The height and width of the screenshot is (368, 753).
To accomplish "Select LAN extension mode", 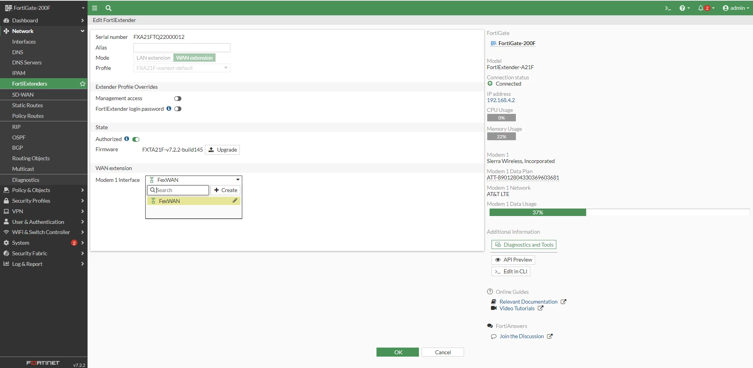I will coord(154,58).
